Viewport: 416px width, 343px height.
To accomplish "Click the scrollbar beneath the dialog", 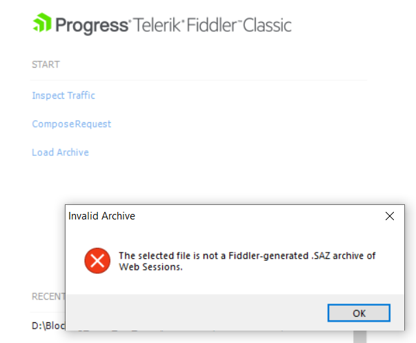I will [359, 336].
